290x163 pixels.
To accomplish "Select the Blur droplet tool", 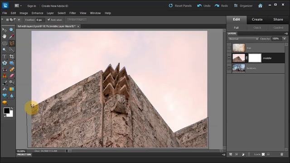I will [11, 96].
